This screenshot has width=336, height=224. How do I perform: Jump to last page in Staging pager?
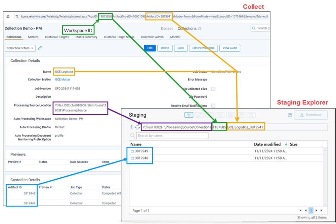(322, 211)
